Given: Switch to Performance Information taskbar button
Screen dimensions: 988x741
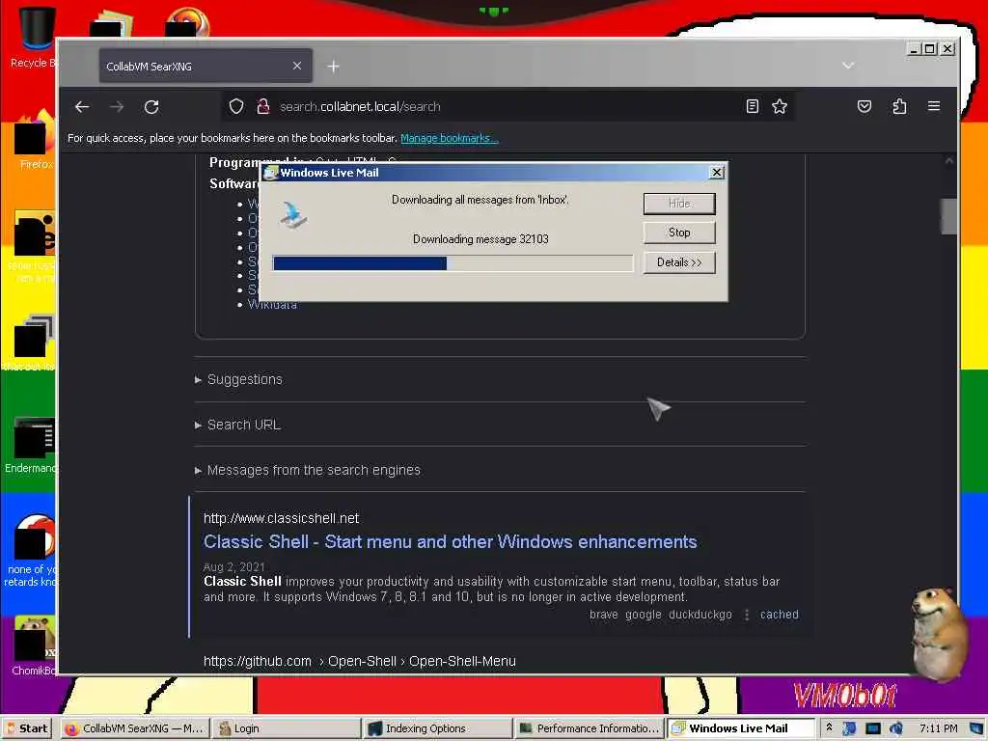Looking at the screenshot, I should pos(590,728).
